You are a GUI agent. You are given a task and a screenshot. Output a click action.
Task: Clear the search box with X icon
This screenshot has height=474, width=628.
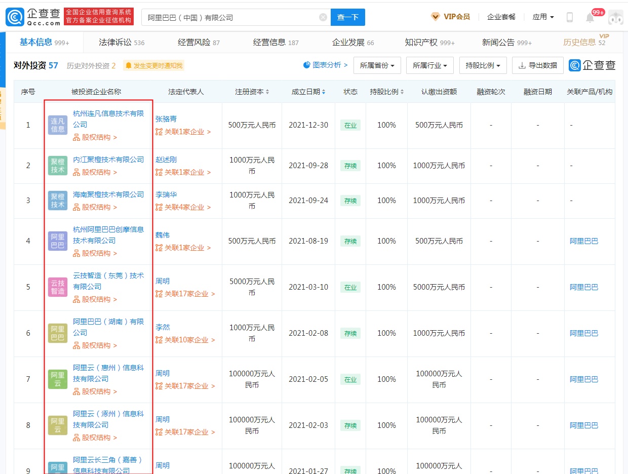click(x=323, y=17)
